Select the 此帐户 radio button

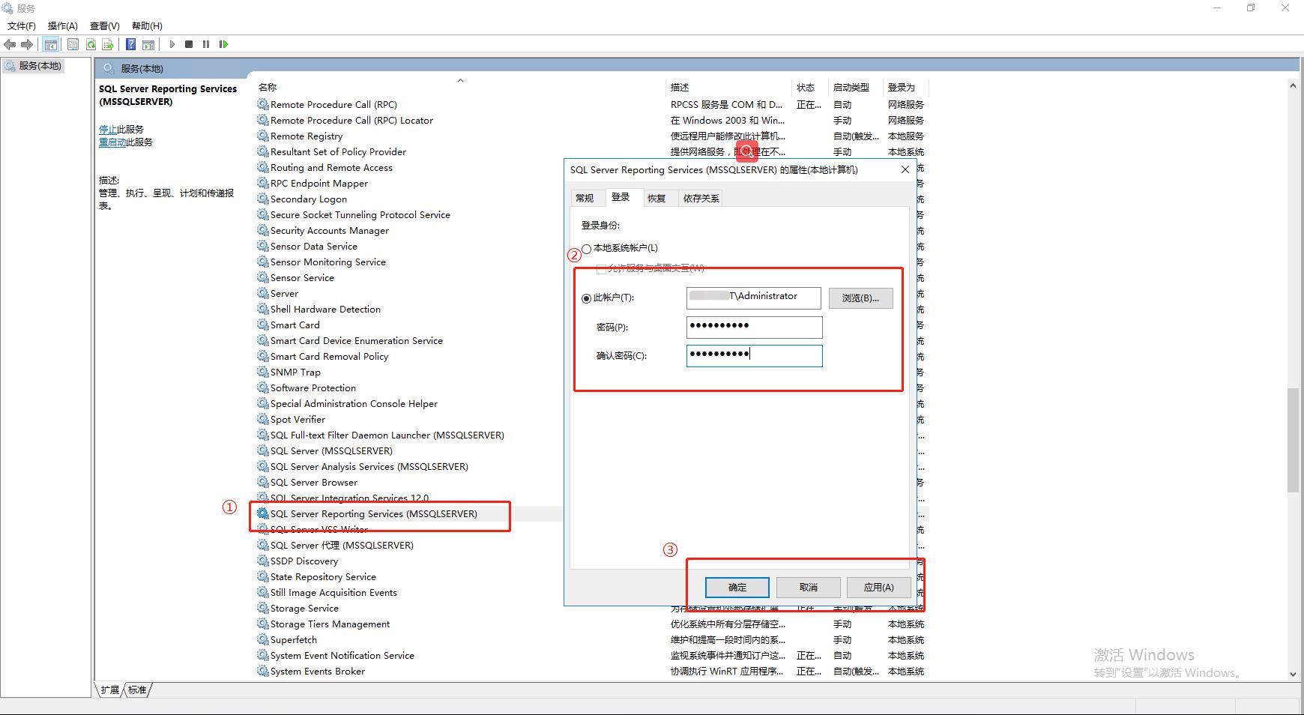(586, 298)
